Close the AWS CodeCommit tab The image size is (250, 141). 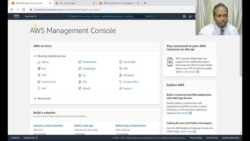click(x=138, y=3)
